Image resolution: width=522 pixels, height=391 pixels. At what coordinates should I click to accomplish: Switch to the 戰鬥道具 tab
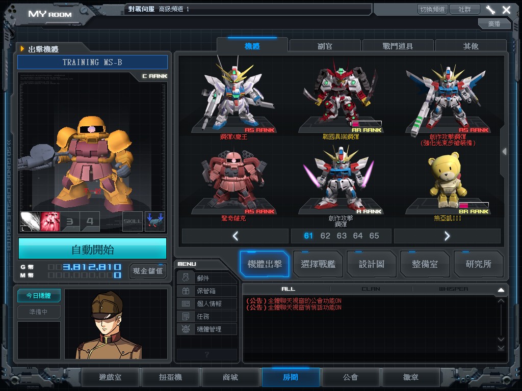(398, 46)
